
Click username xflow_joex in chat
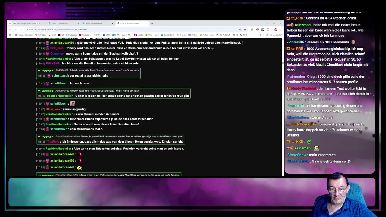(x=53, y=109)
